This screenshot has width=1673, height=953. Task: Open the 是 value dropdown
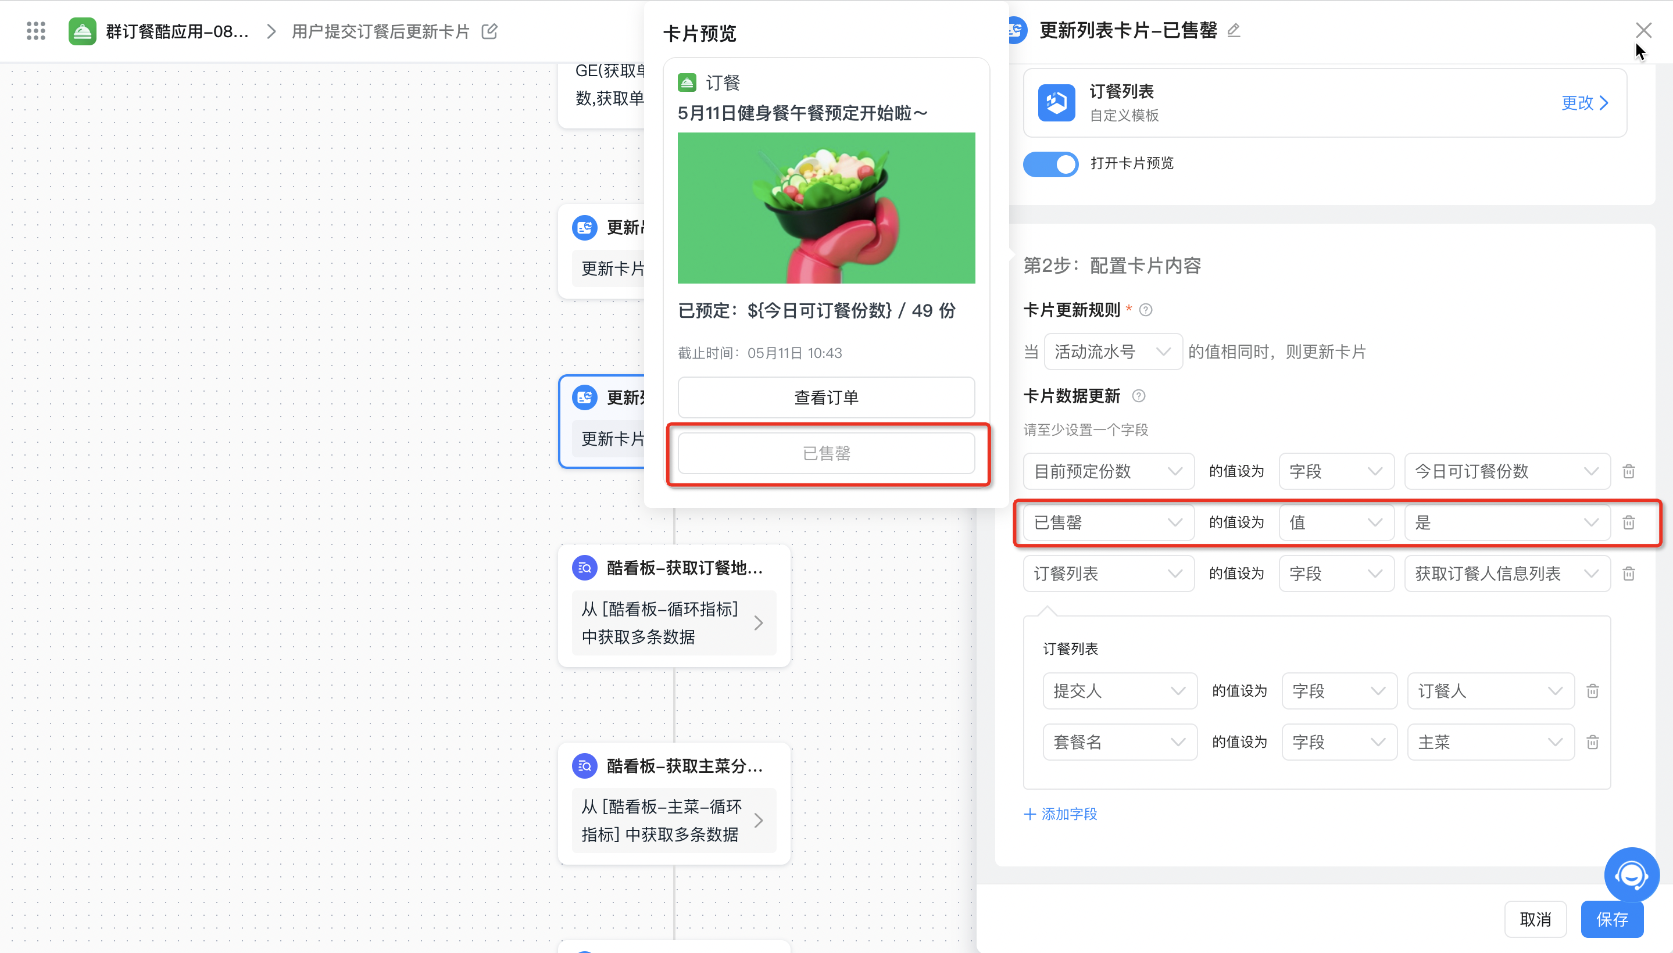(1506, 522)
